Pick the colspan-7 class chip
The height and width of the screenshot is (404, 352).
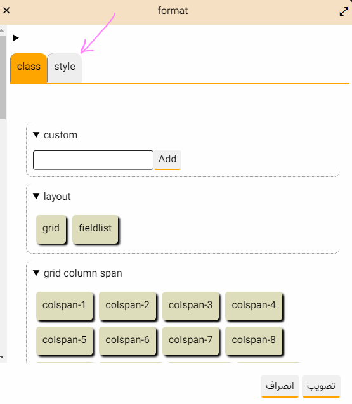191,341
